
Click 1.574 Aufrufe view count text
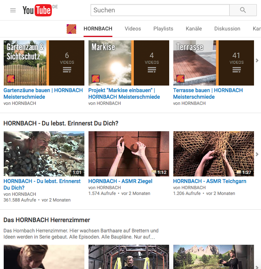coord(102,193)
